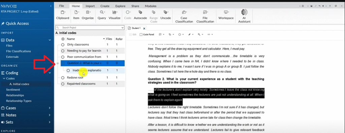This screenshot has width=345, height=133.
Task: Open the Organize ribbon menu
Action: point(88,15)
